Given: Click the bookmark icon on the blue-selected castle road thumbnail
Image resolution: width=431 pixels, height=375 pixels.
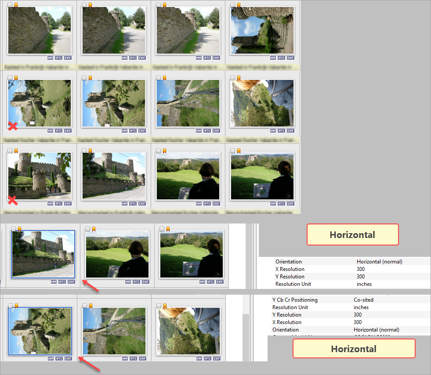Looking at the screenshot, I should tap(19, 229).
